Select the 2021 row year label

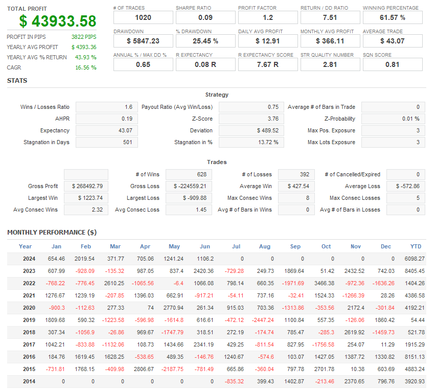[x=29, y=295]
